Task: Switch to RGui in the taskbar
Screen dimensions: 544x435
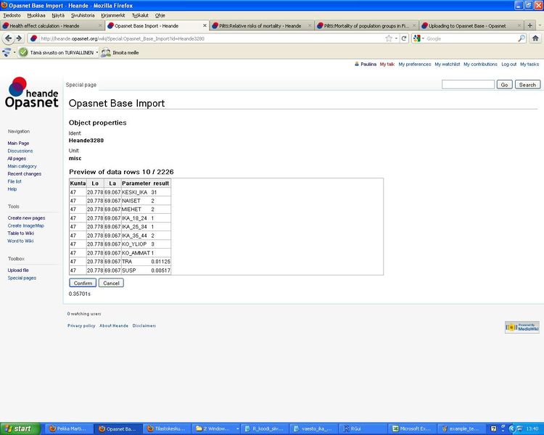Action: tap(361, 428)
